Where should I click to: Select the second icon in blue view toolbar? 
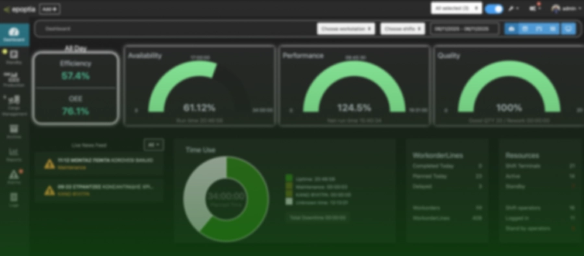click(x=525, y=29)
